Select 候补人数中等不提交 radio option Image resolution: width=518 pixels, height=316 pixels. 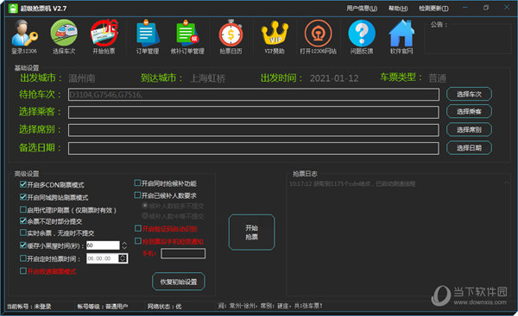145,216
